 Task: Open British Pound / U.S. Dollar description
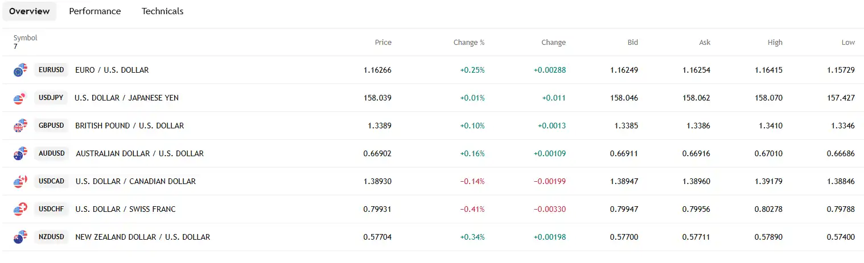(129, 126)
